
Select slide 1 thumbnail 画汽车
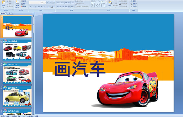[x=17, y=27]
